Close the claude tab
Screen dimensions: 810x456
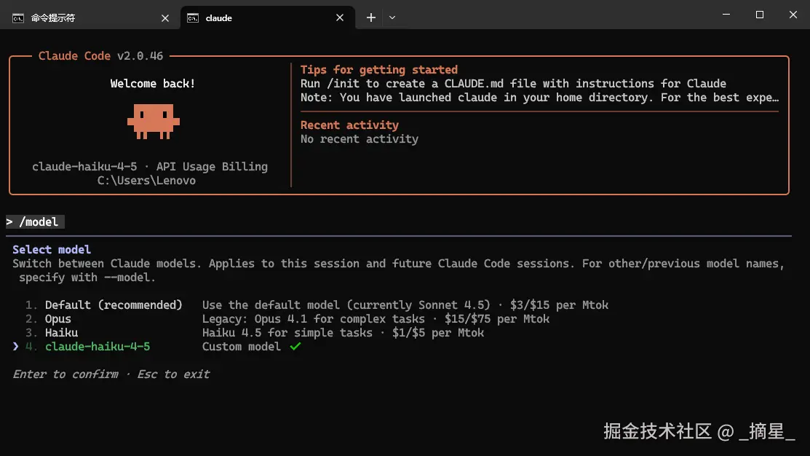pos(340,17)
